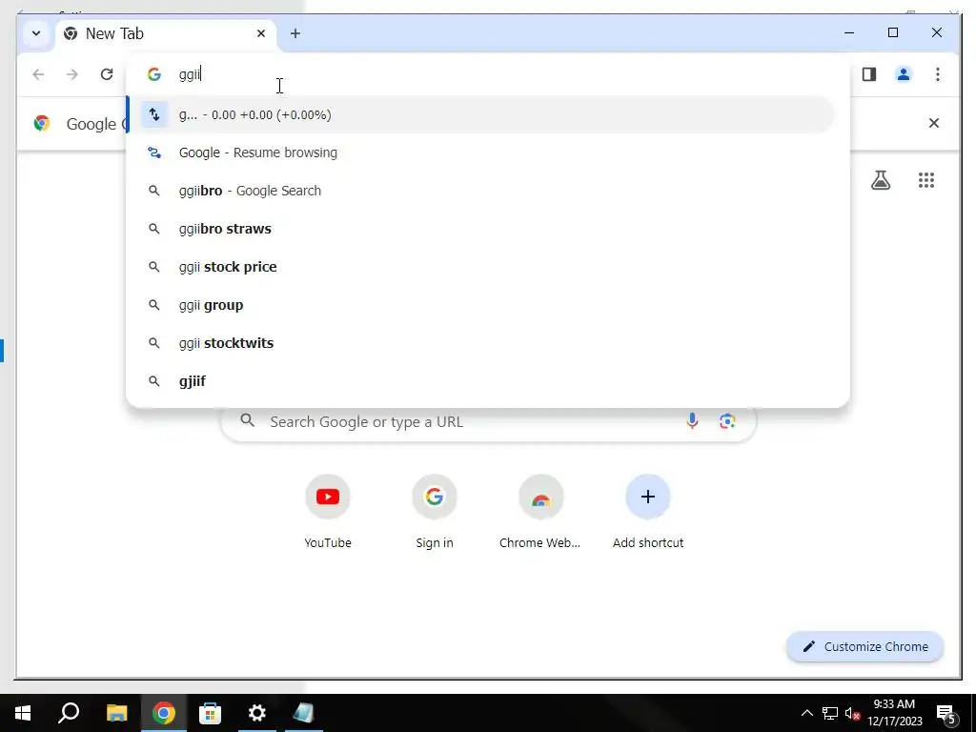
Task: Open the Chrome profile avatar menu
Action: pyautogui.click(x=904, y=74)
